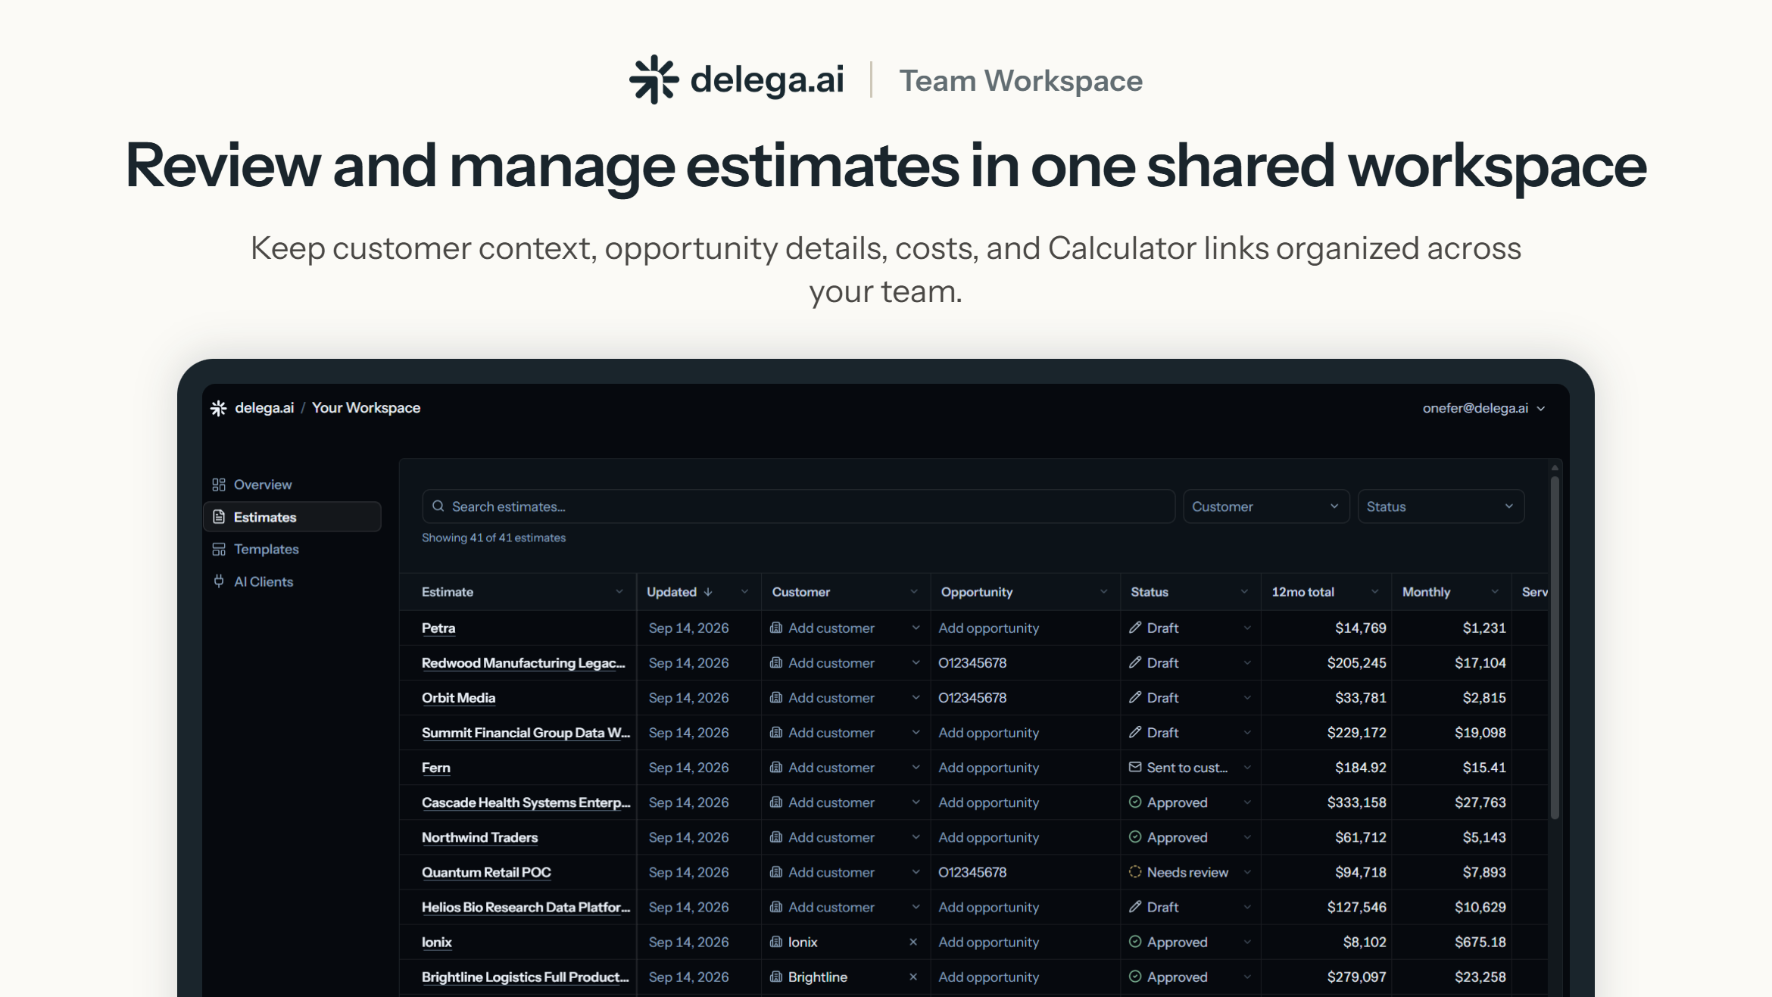1772x997 pixels.
Task: Click the Search estimates input field
Action: point(798,506)
